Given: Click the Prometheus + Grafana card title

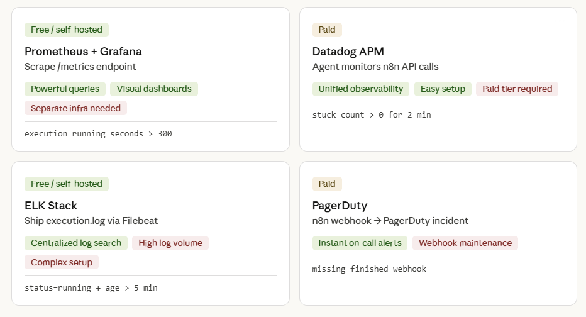Looking at the screenshot, I should [x=83, y=51].
